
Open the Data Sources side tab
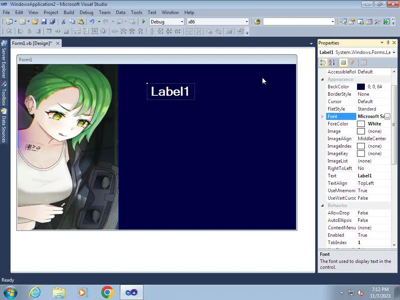pyautogui.click(x=4, y=125)
